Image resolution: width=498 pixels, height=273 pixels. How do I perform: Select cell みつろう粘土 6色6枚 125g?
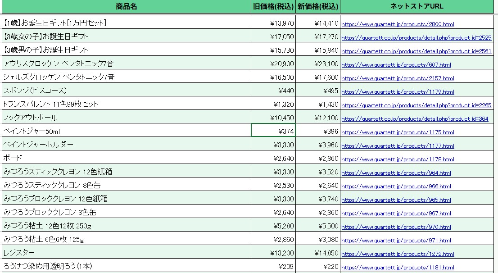click(127, 239)
